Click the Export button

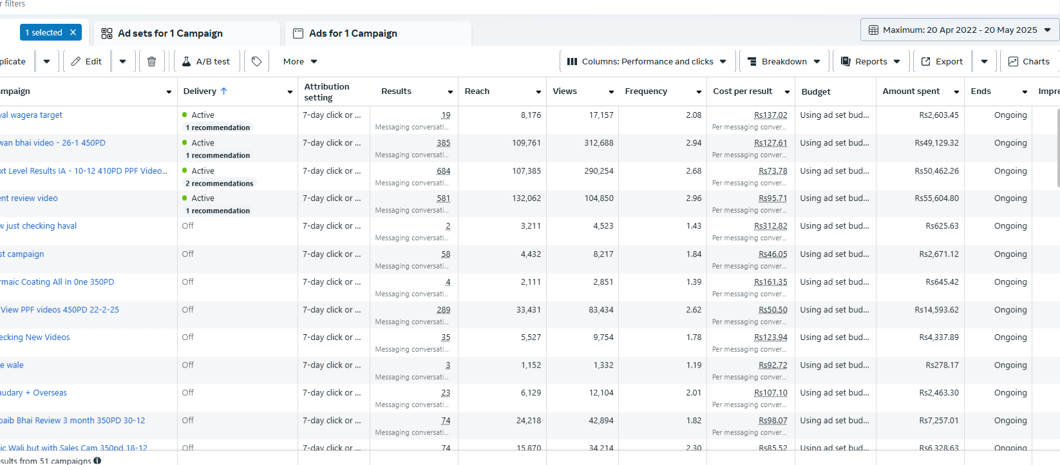coord(942,62)
